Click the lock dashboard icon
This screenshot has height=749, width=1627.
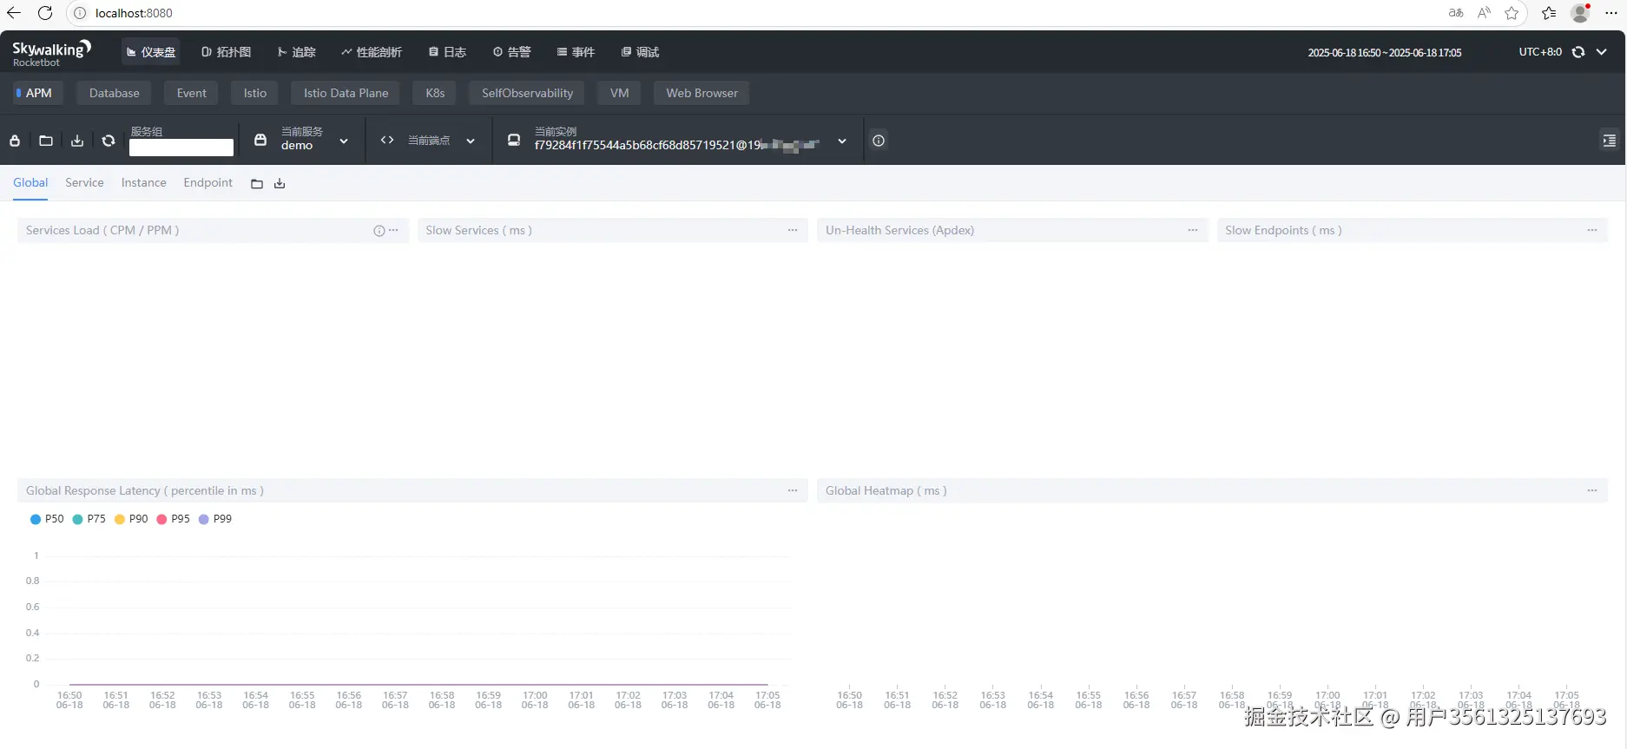pos(15,141)
